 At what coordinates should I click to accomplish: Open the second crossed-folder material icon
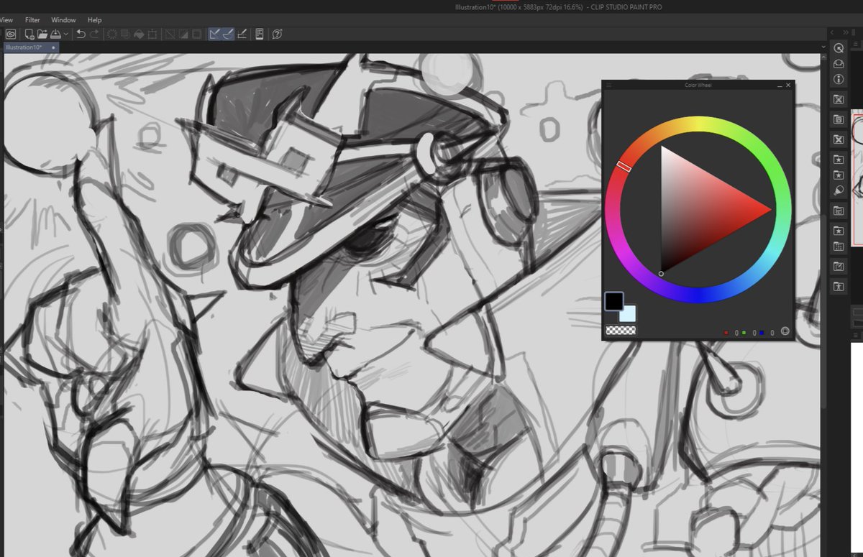pyautogui.click(x=838, y=139)
